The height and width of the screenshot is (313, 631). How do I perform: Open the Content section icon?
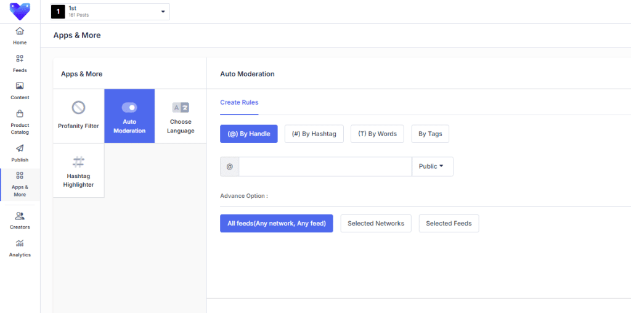coord(20,86)
